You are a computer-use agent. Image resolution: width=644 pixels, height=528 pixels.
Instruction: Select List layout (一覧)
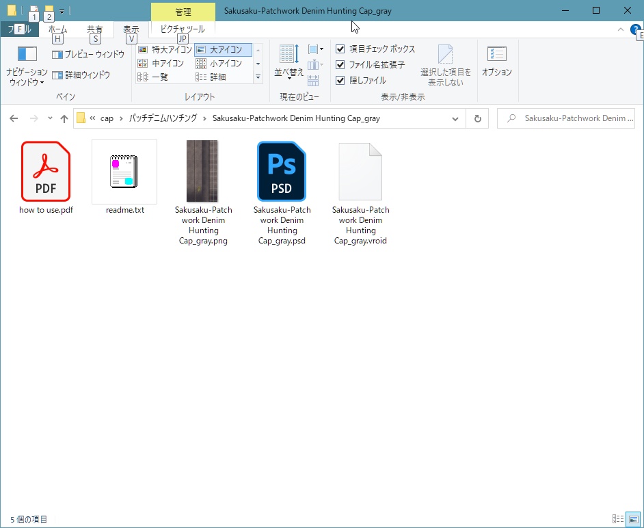(152, 77)
